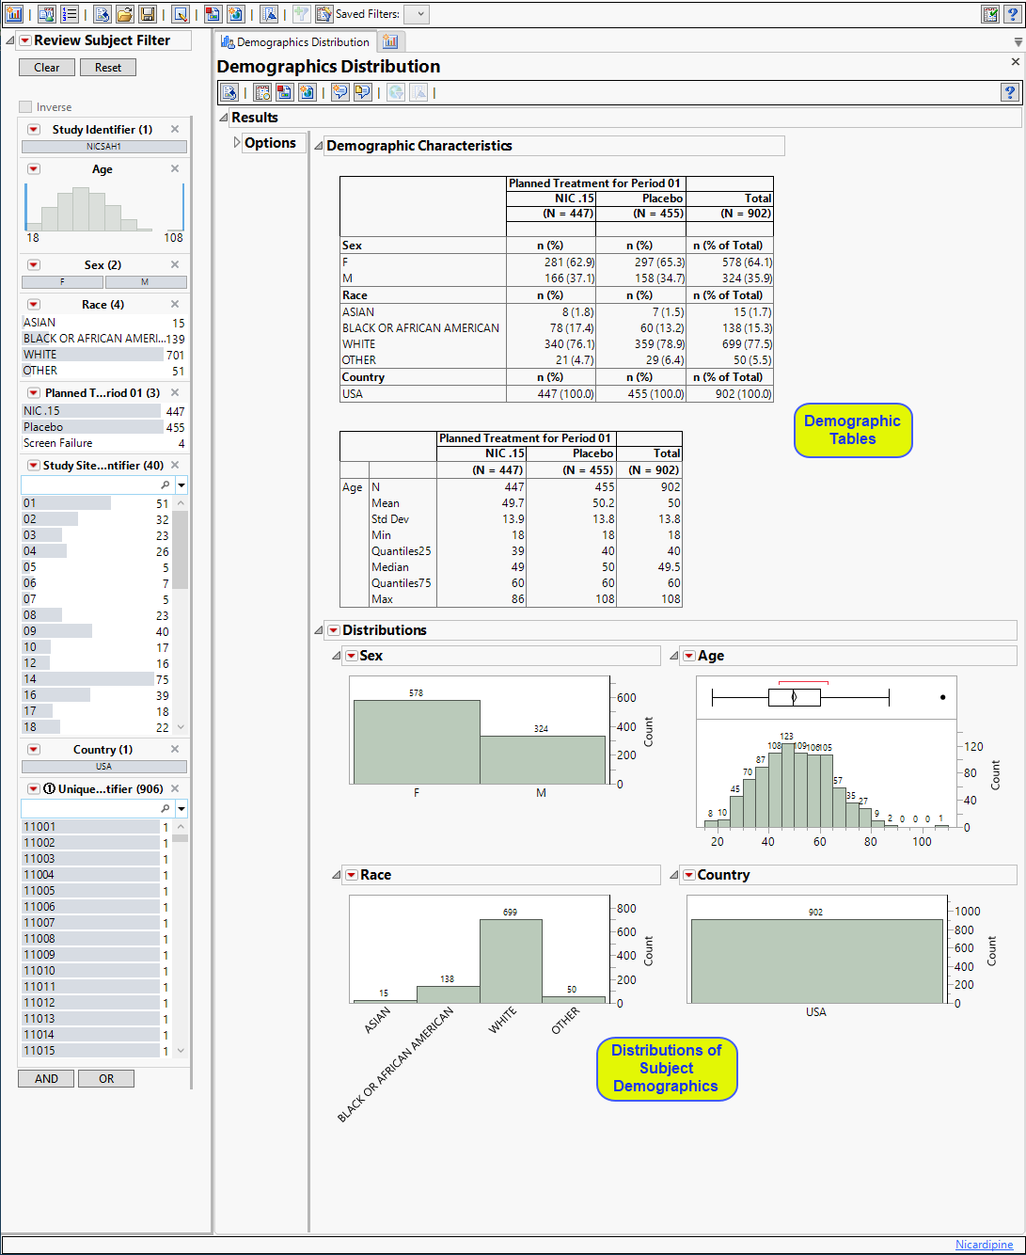Click Age filter upper bound handle
1026x1255 pixels.
point(182,207)
